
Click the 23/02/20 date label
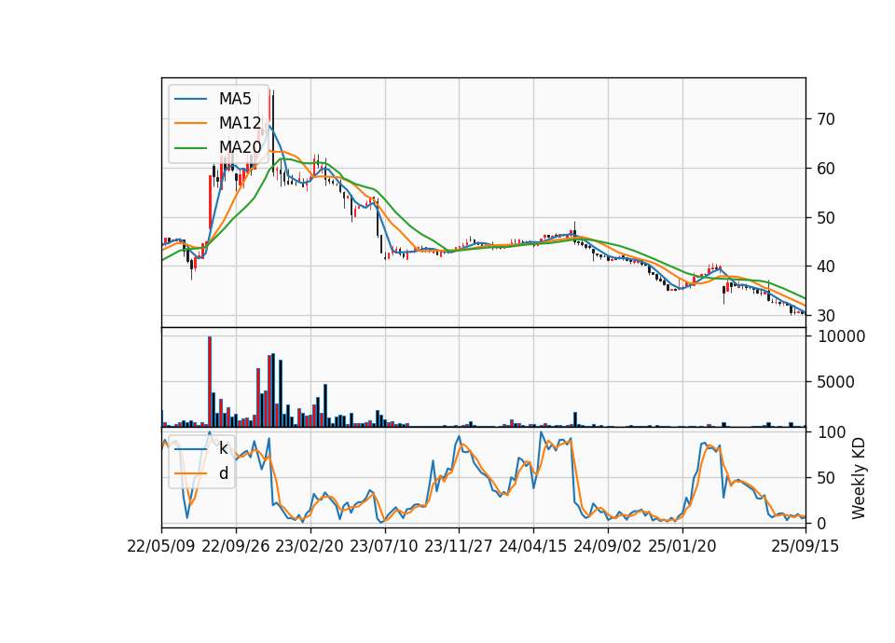(x=310, y=546)
